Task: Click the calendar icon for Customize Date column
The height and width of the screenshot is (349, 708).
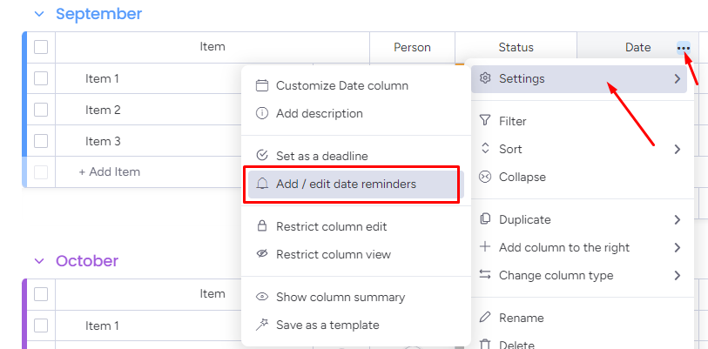Action: click(262, 85)
